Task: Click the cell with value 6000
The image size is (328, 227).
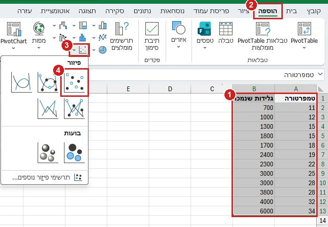Action: coord(254,211)
